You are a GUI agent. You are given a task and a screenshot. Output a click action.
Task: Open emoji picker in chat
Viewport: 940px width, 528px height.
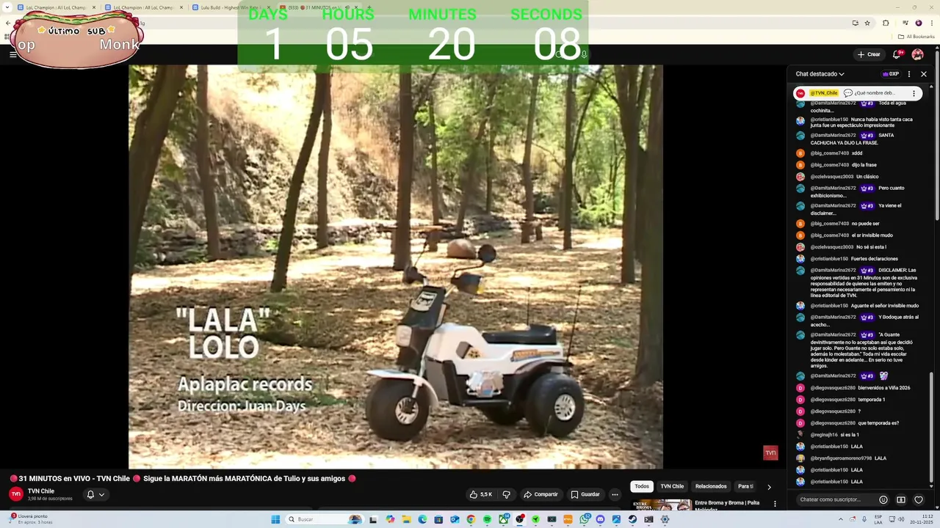coord(883,499)
